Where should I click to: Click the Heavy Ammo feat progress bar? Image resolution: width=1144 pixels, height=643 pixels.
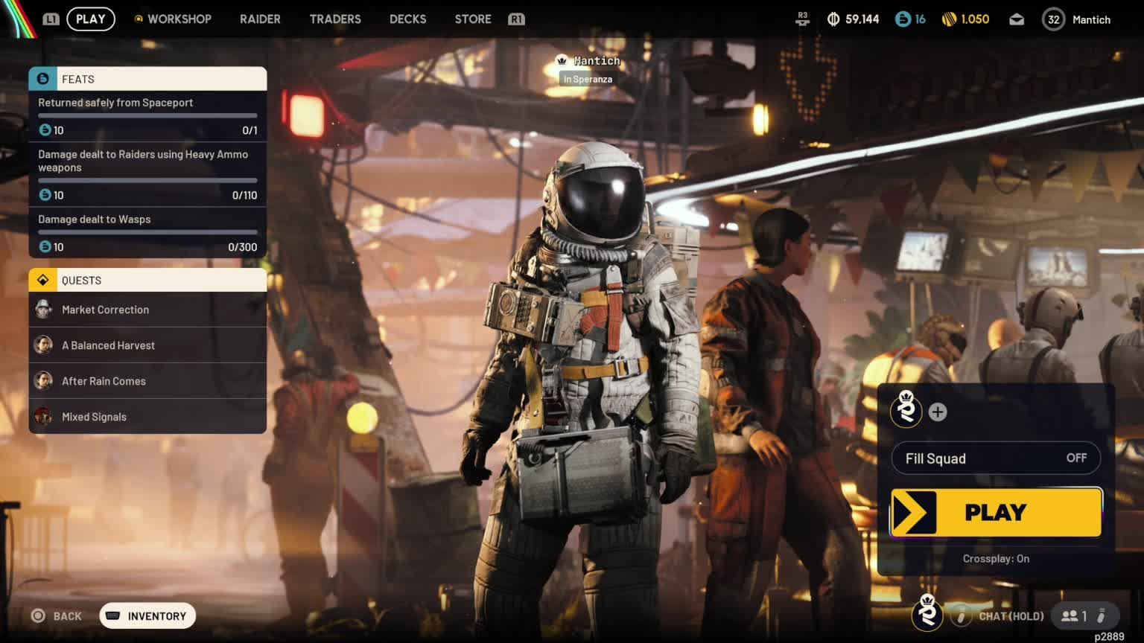pos(147,180)
